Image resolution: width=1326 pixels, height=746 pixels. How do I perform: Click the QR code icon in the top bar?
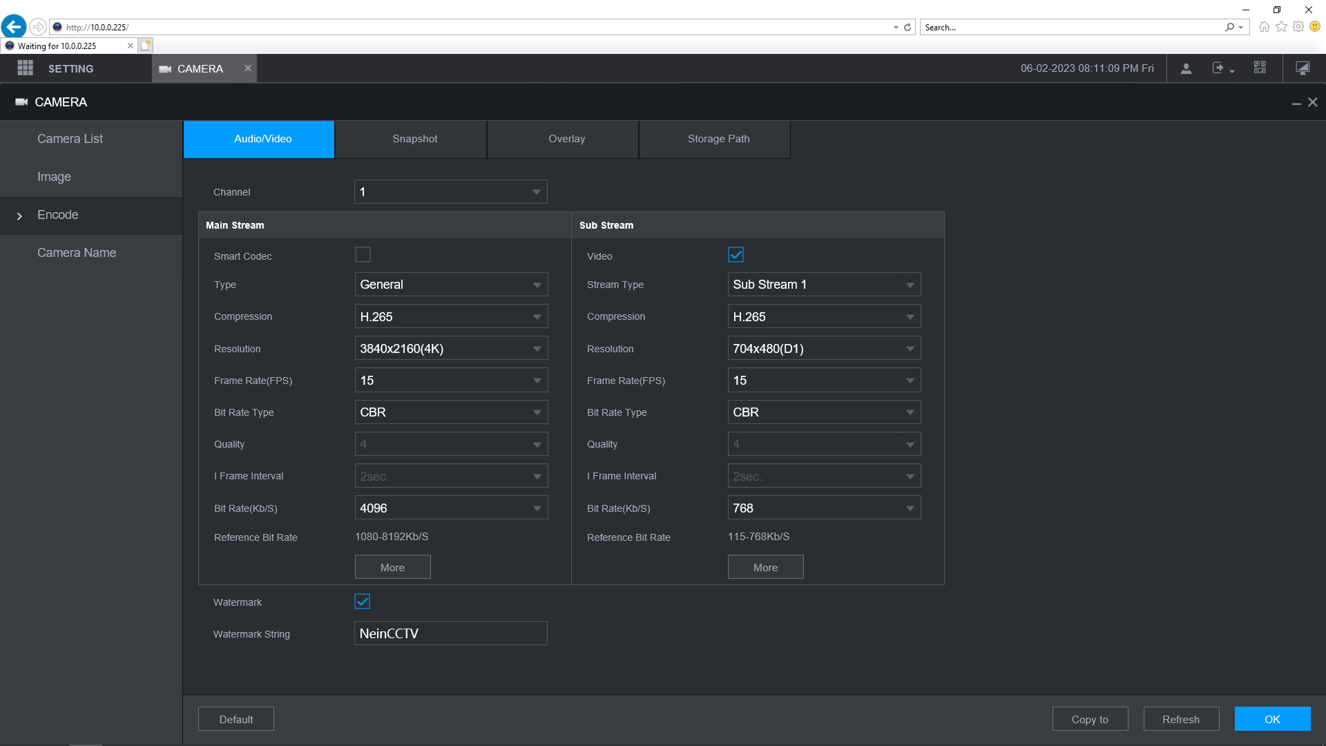[1260, 67]
